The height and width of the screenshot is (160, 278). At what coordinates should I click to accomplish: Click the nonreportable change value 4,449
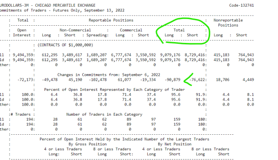248,80
